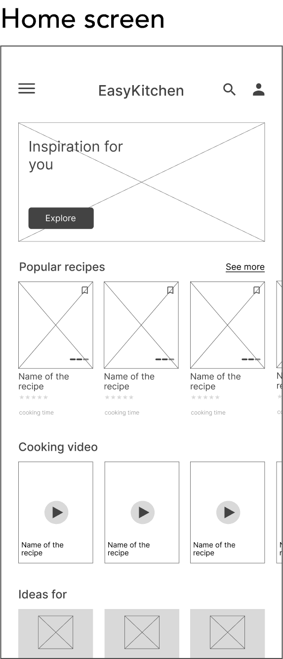The image size is (283, 659).
Task: Open the See more link
Action: pos(245,267)
